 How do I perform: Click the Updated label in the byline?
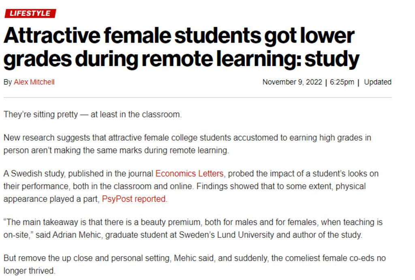click(377, 82)
